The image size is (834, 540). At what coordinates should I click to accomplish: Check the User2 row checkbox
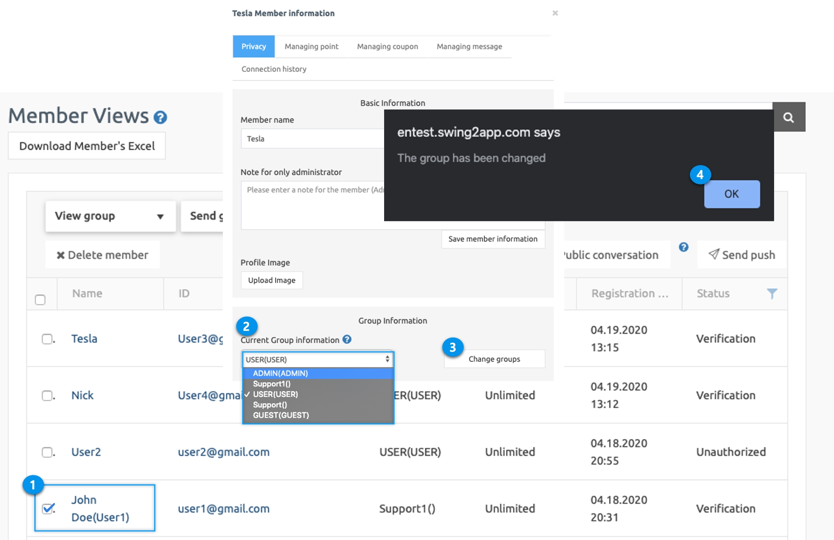[47, 452]
